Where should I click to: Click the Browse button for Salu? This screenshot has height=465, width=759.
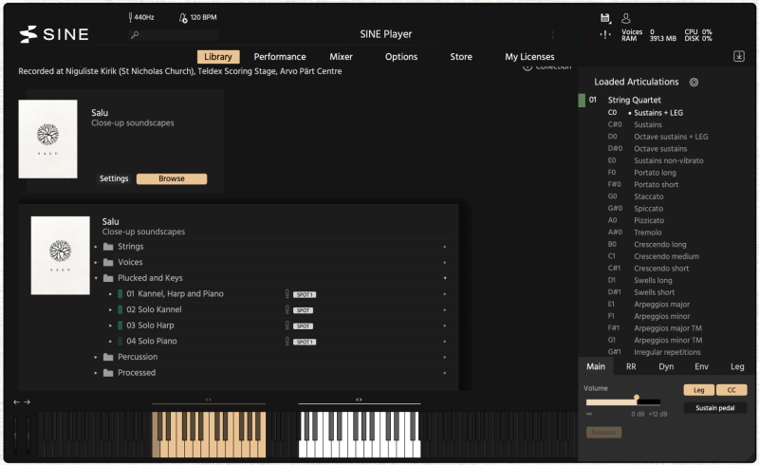tap(172, 178)
